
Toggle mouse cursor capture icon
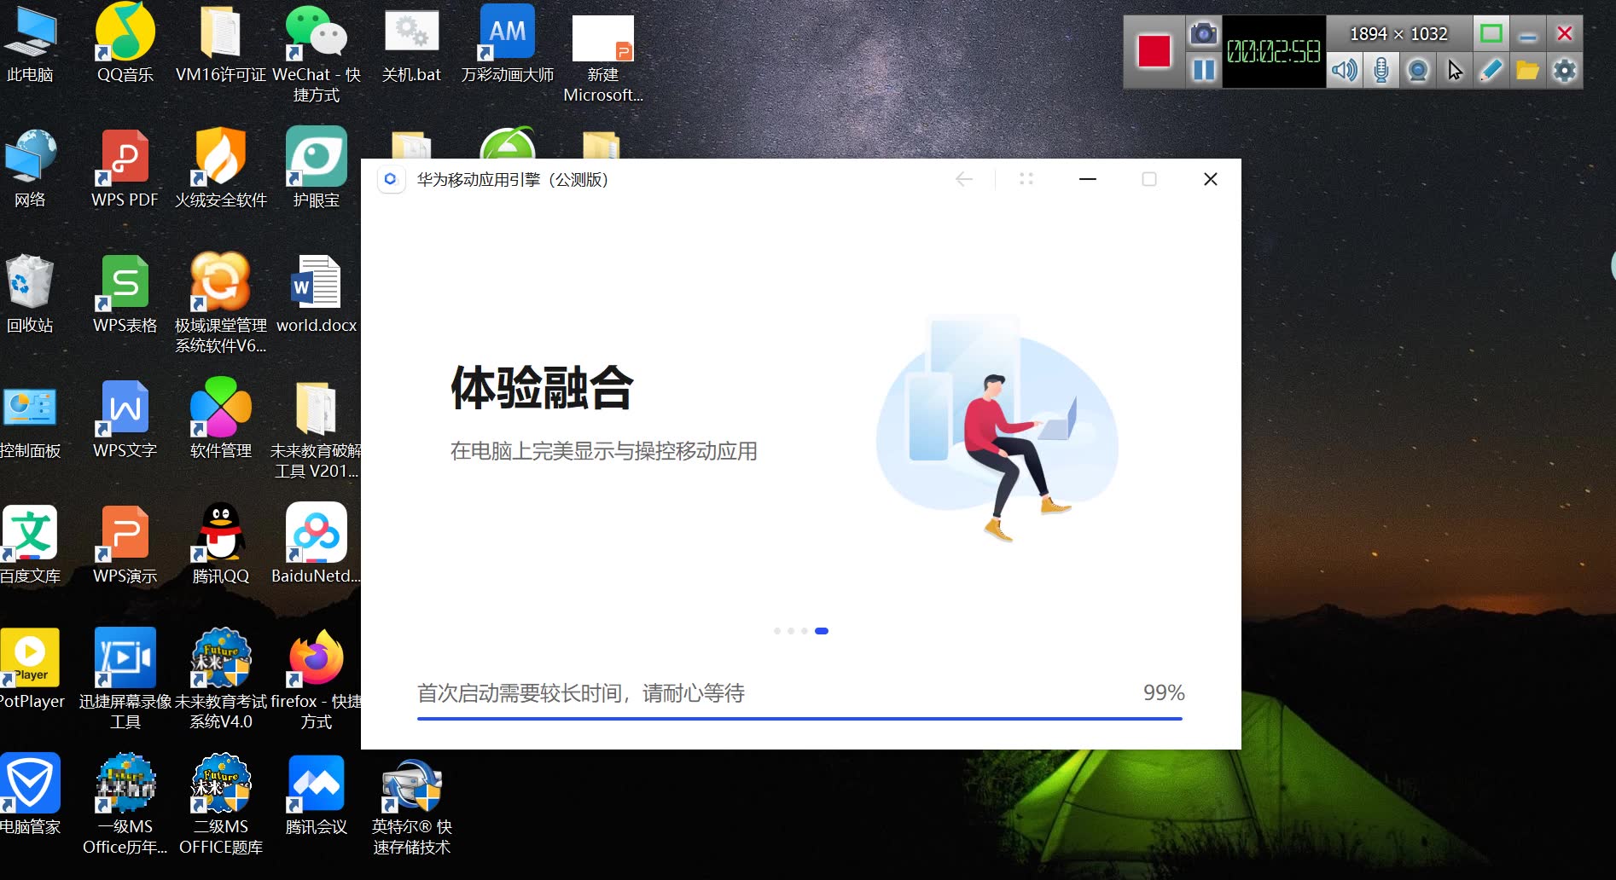1455,70
